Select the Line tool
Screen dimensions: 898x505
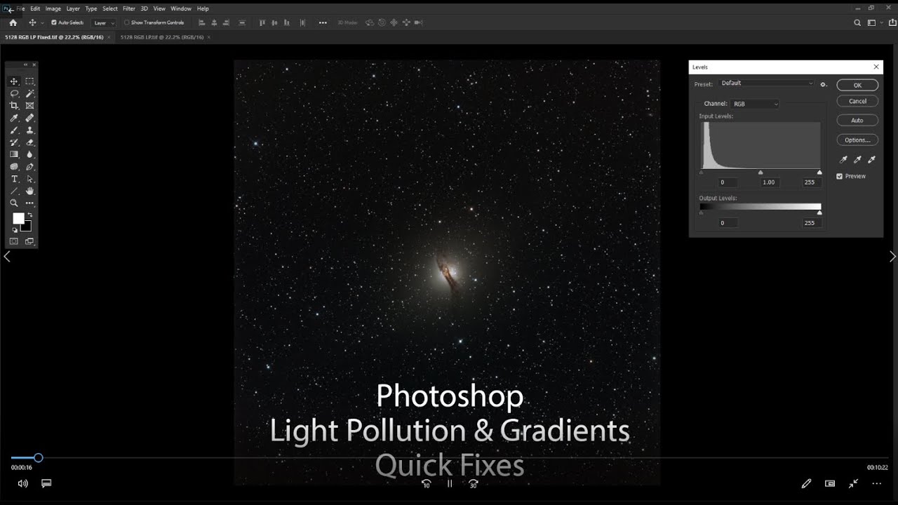point(14,191)
